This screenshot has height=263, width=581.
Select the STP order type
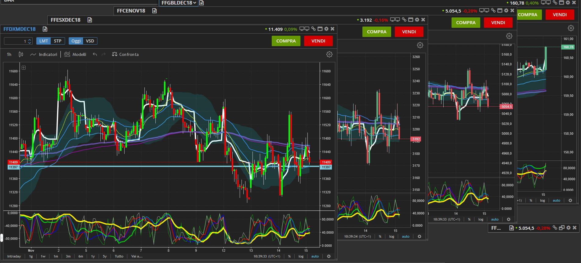coord(58,41)
